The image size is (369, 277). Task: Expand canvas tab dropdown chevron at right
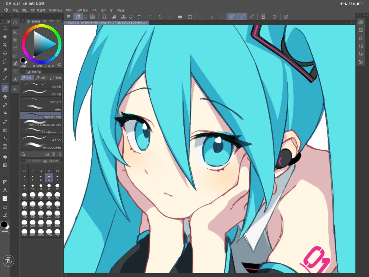point(352,22)
